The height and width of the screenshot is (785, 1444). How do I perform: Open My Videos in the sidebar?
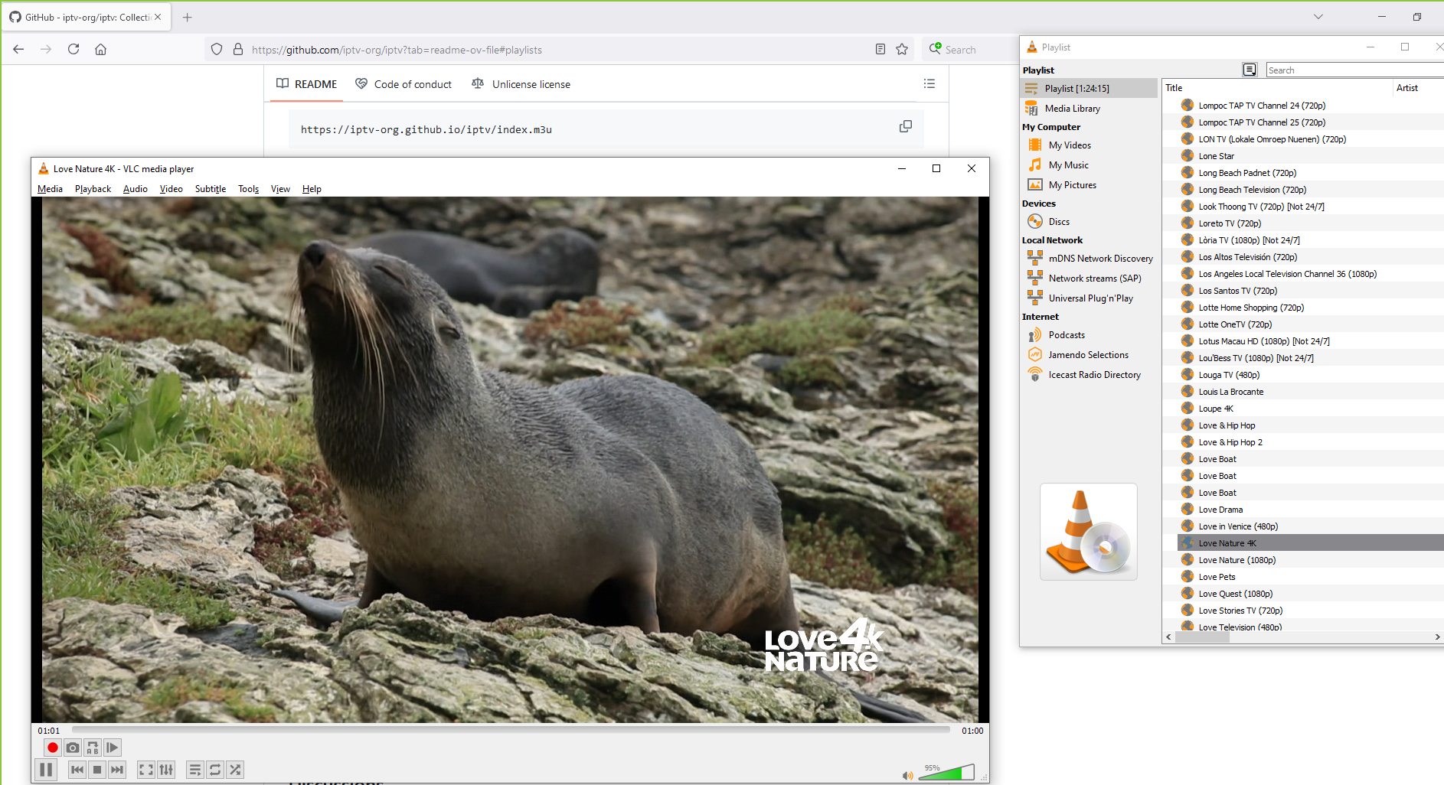pyautogui.click(x=1090, y=145)
